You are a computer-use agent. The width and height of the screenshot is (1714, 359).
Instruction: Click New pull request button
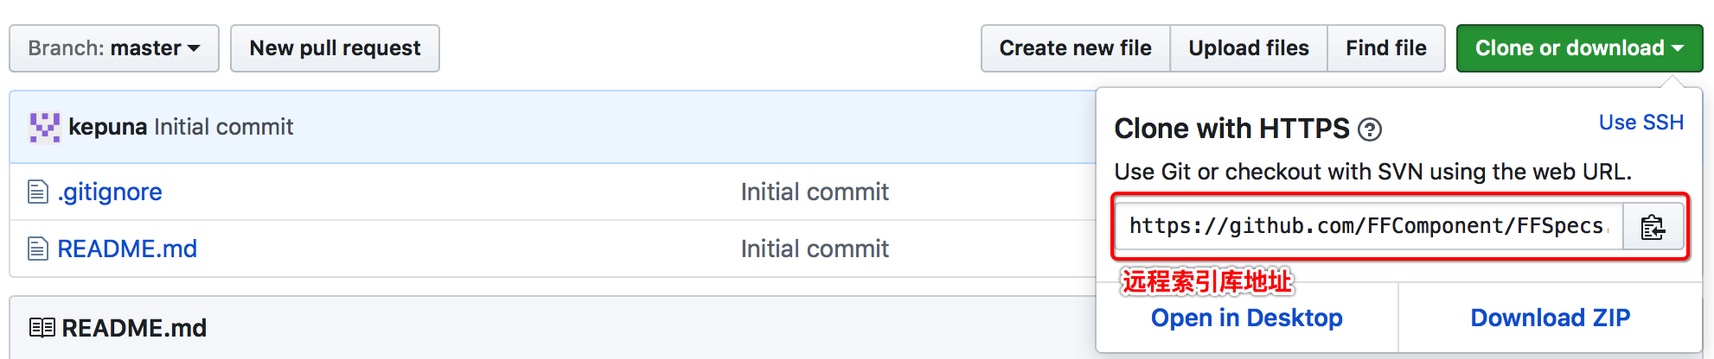[x=335, y=48]
